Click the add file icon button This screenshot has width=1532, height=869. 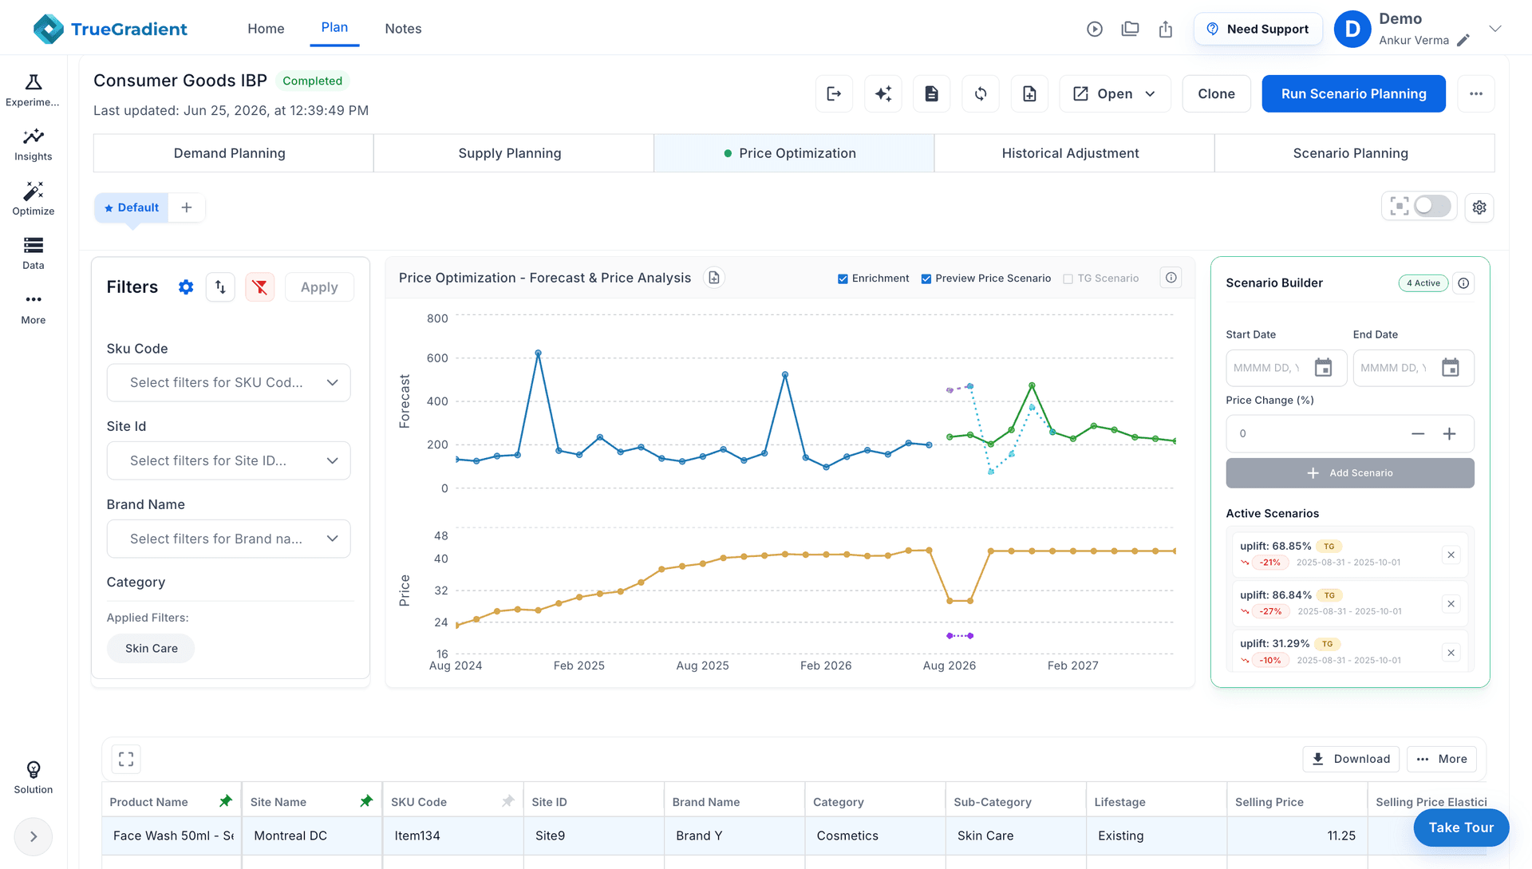pos(1029,93)
